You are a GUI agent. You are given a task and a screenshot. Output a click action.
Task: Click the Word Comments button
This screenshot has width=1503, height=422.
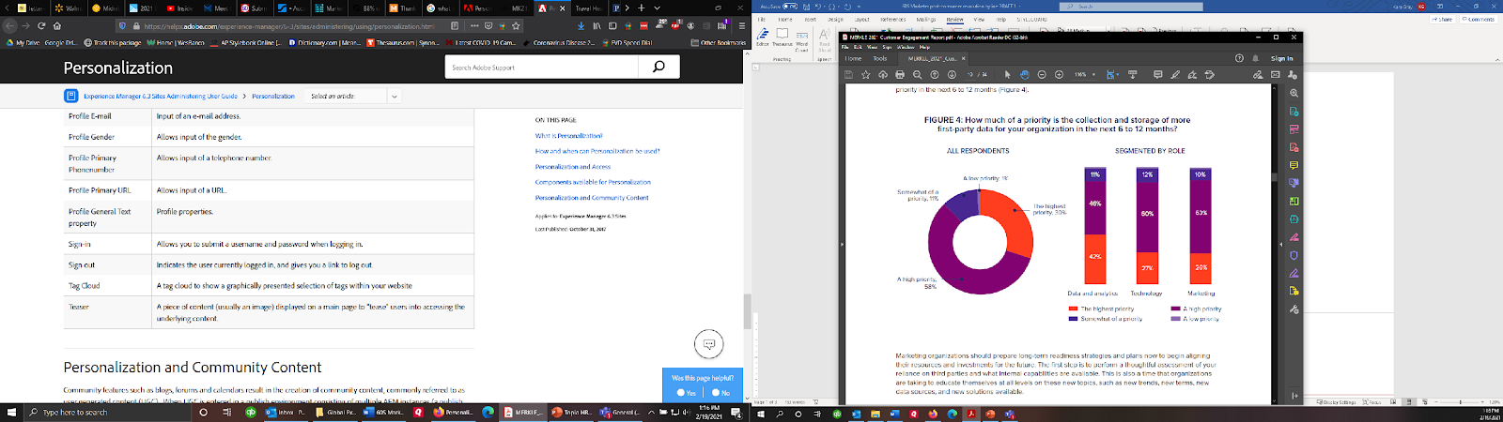[1479, 19]
